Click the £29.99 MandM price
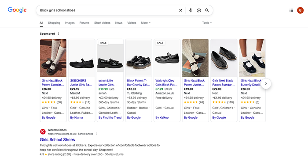The width and height of the screenshot is (308, 161). pos(75,89)
